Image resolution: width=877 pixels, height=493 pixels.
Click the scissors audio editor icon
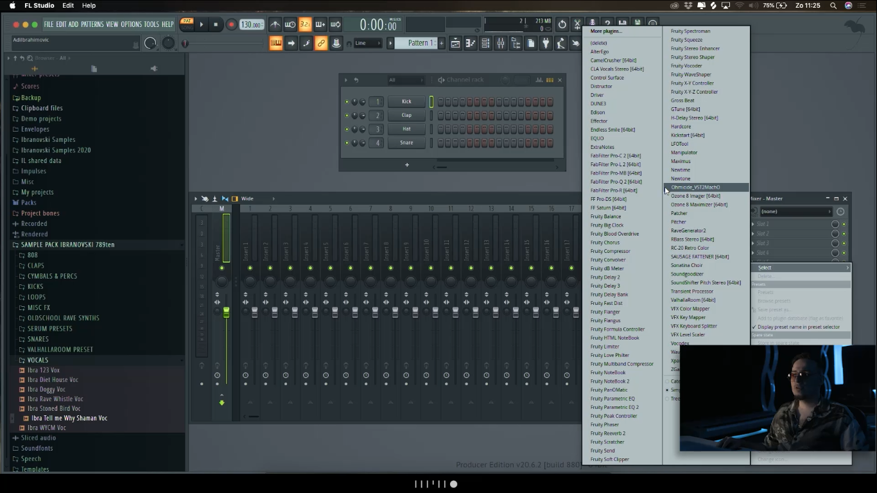tap(577, 24)
